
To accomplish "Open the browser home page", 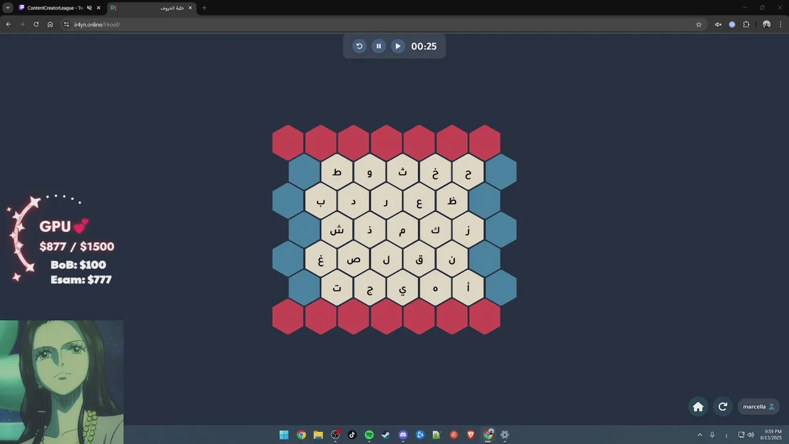I will tap(50, 25).
